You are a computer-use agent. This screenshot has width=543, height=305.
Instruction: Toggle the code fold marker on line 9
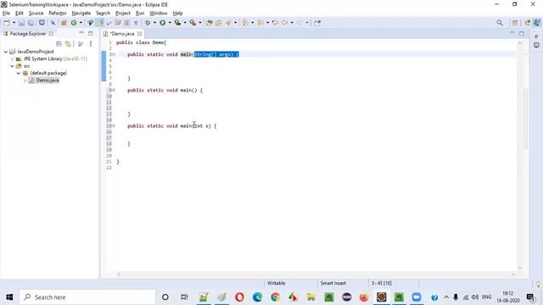pos(114,90)
